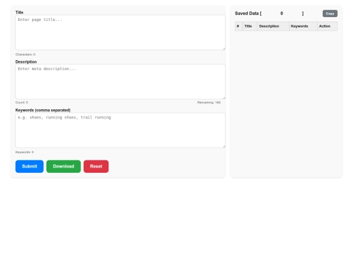Click the 'Title' label above the first text area
Viewport: 353px width, 265px height.
pos(20,12)
